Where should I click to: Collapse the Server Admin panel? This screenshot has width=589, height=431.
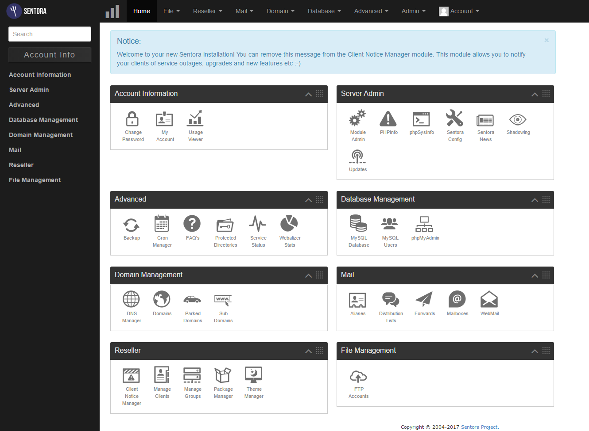[535, 95]
